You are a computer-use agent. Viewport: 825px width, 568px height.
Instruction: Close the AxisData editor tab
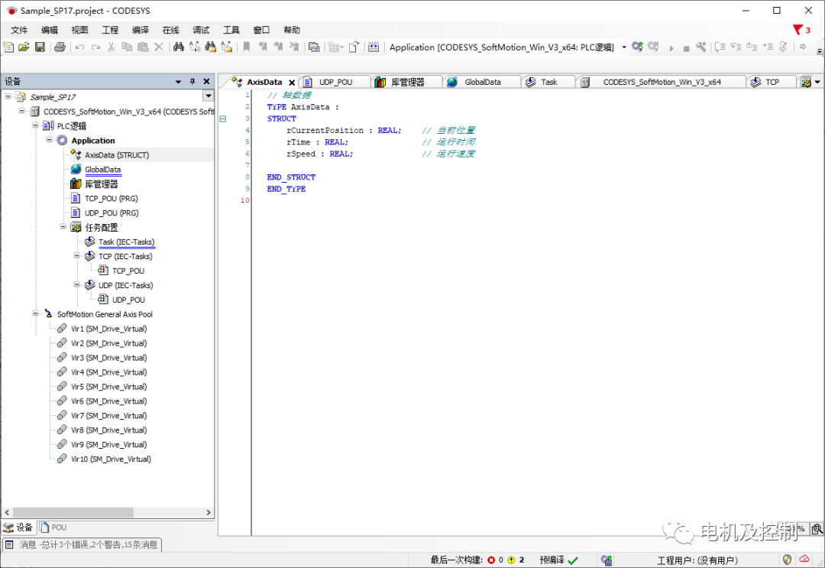coord(292,83)
